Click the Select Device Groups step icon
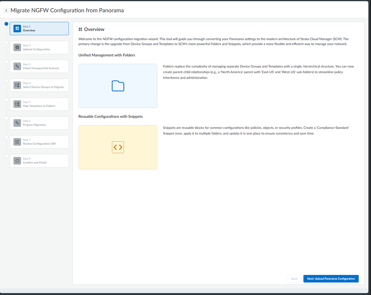The image size is (371, 295). (x=17, y=85)
